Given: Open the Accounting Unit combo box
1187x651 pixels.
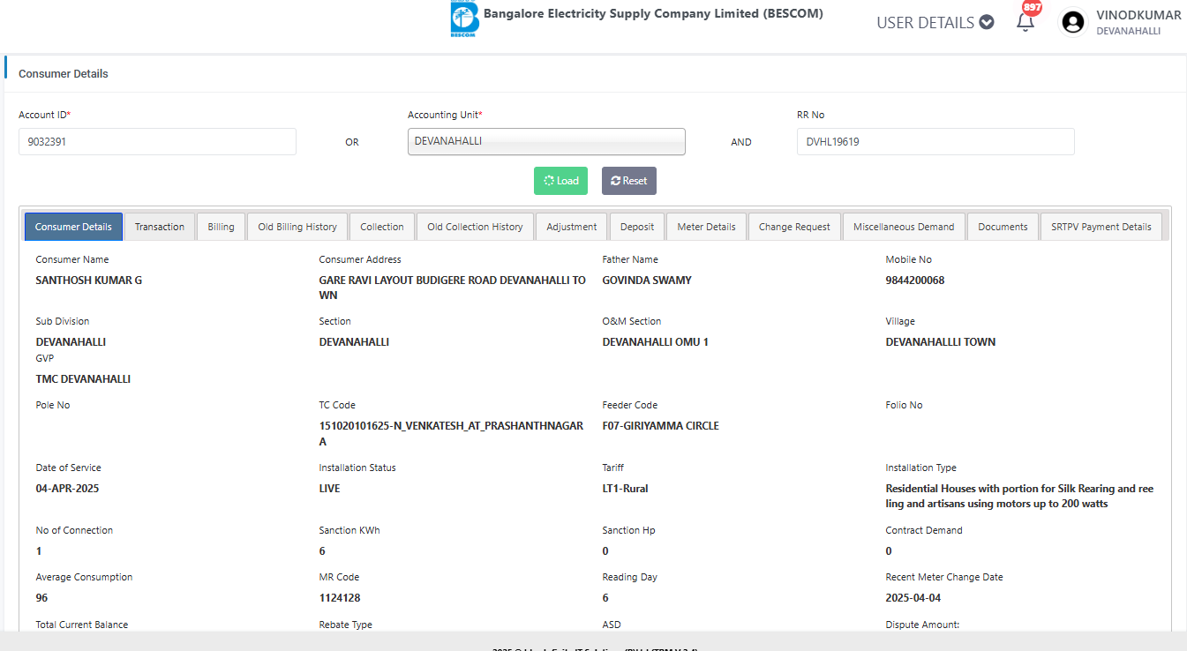Looking at the screenshot, I should click(x=546, y=141).
